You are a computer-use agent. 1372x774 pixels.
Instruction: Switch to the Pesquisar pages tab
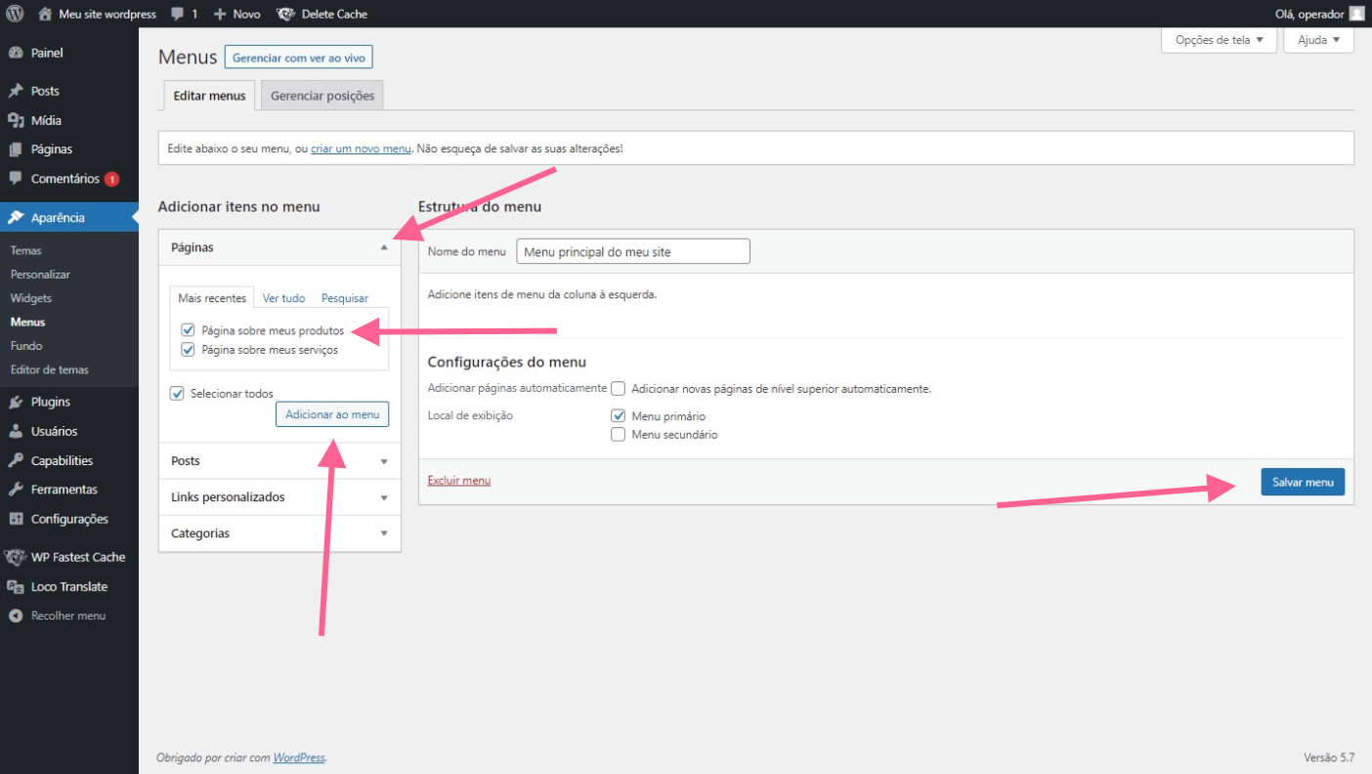pyautogui.click(x=345, y=298)
